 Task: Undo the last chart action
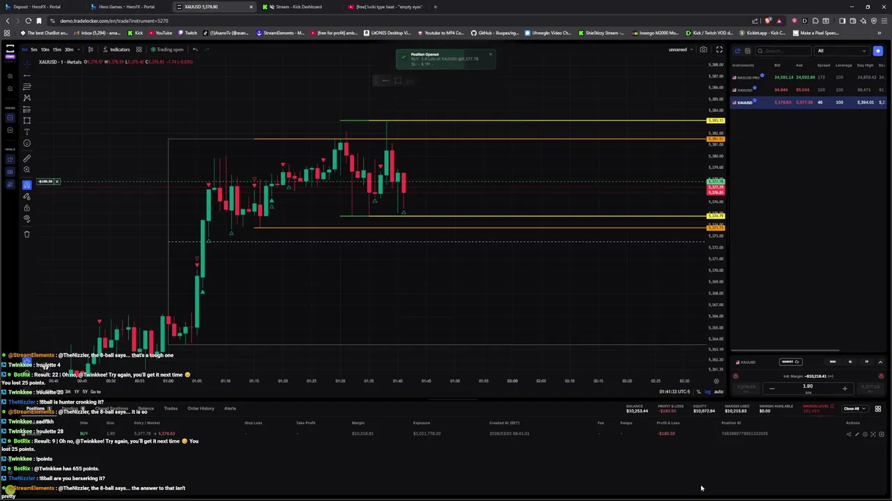click(195, 49)
